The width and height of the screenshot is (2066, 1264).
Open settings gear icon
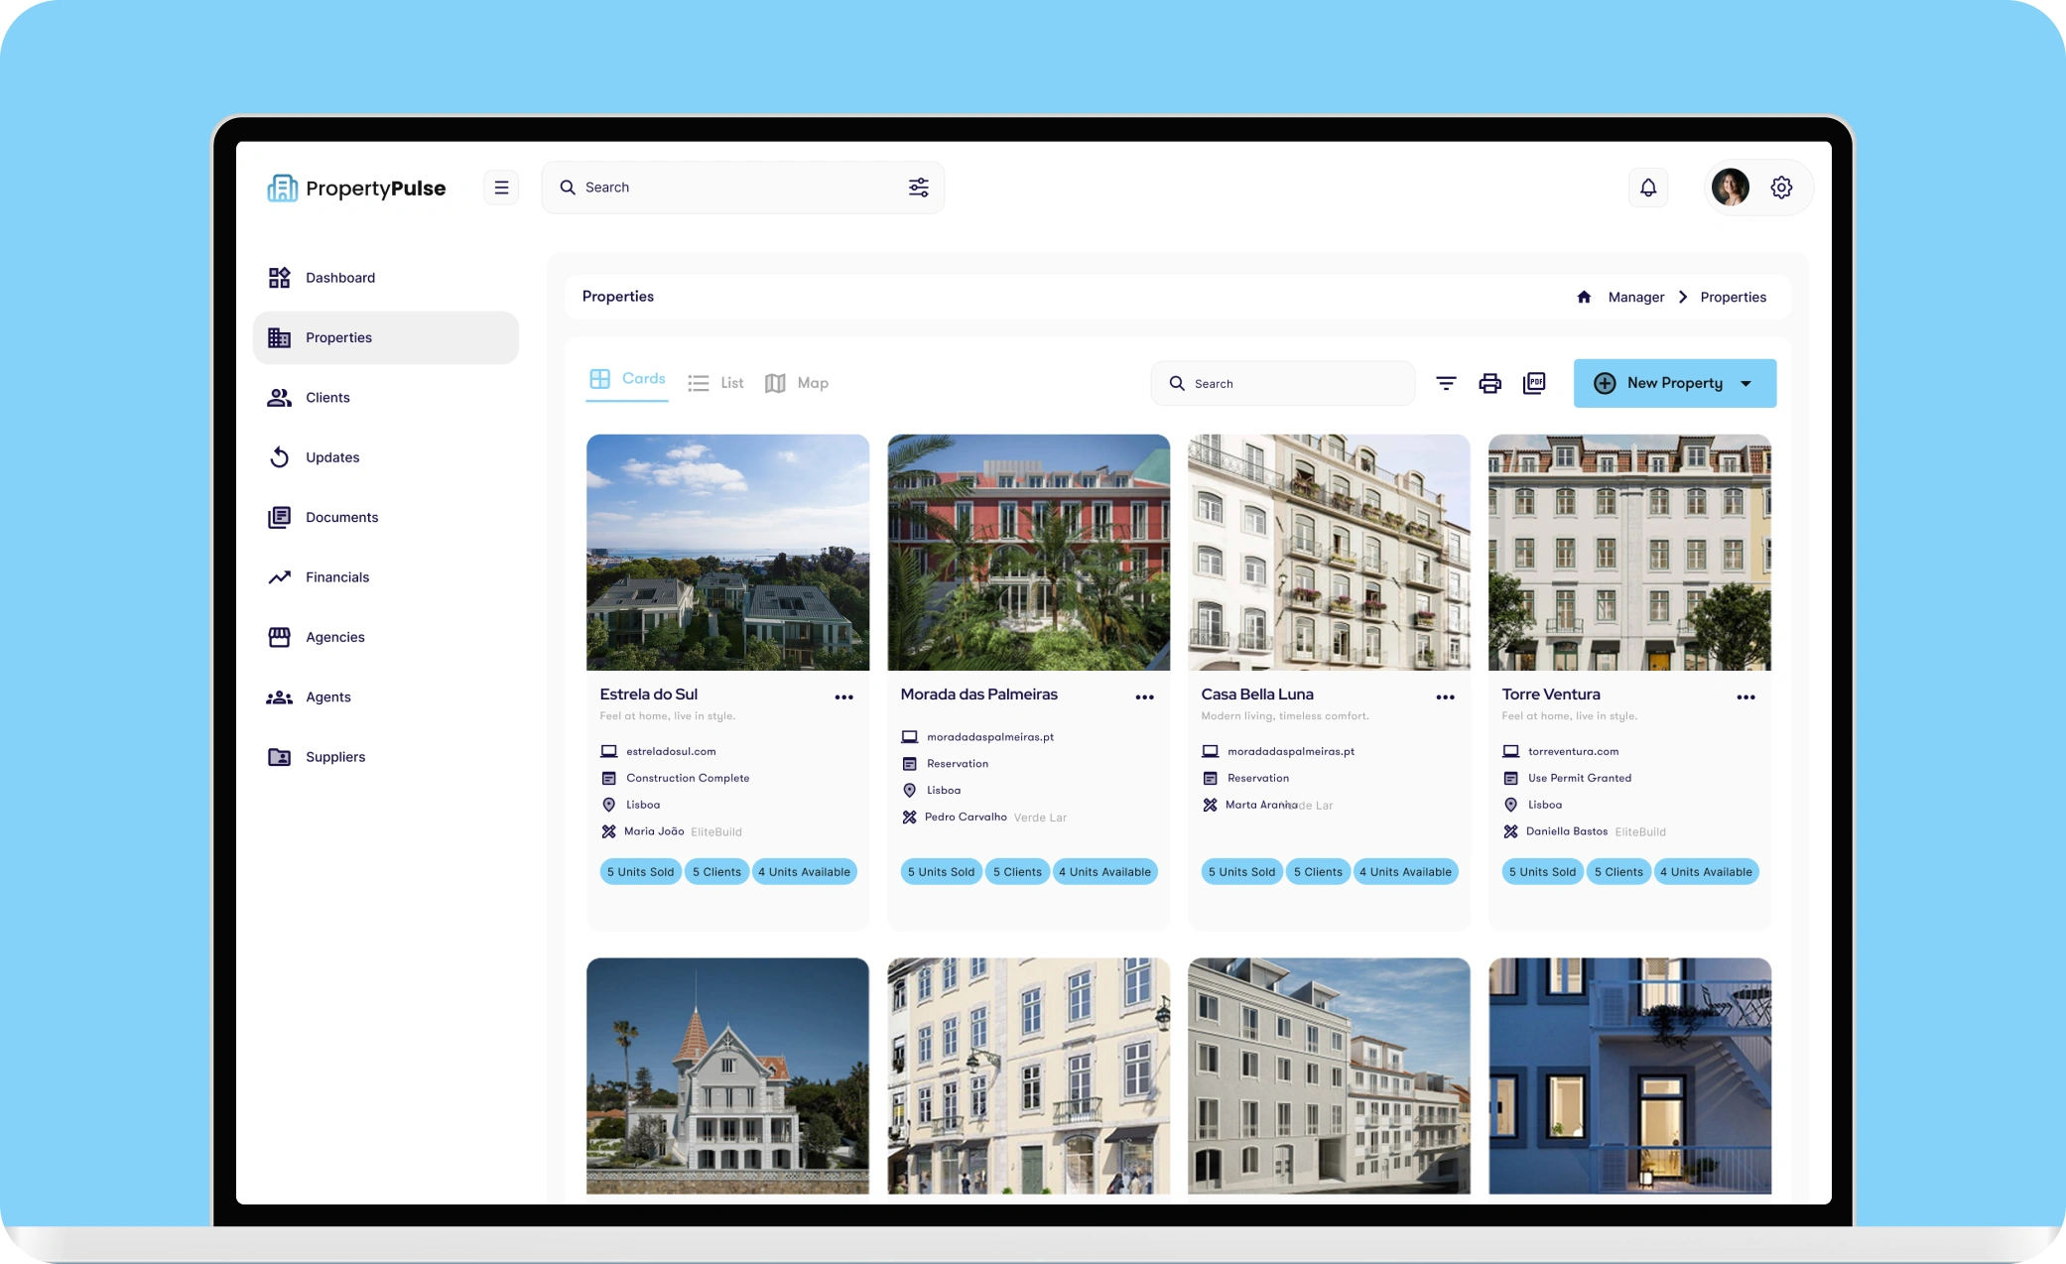click(1781, 188)
